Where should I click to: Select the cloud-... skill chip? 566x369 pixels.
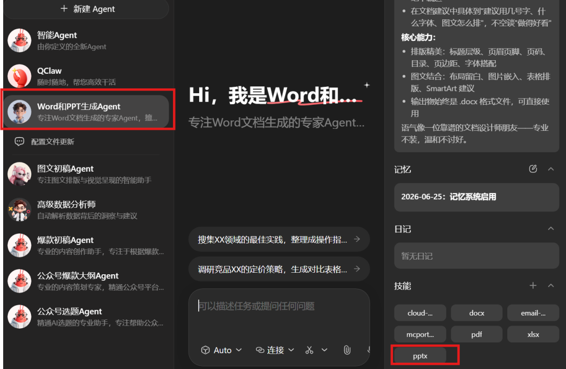click(420, 313)
